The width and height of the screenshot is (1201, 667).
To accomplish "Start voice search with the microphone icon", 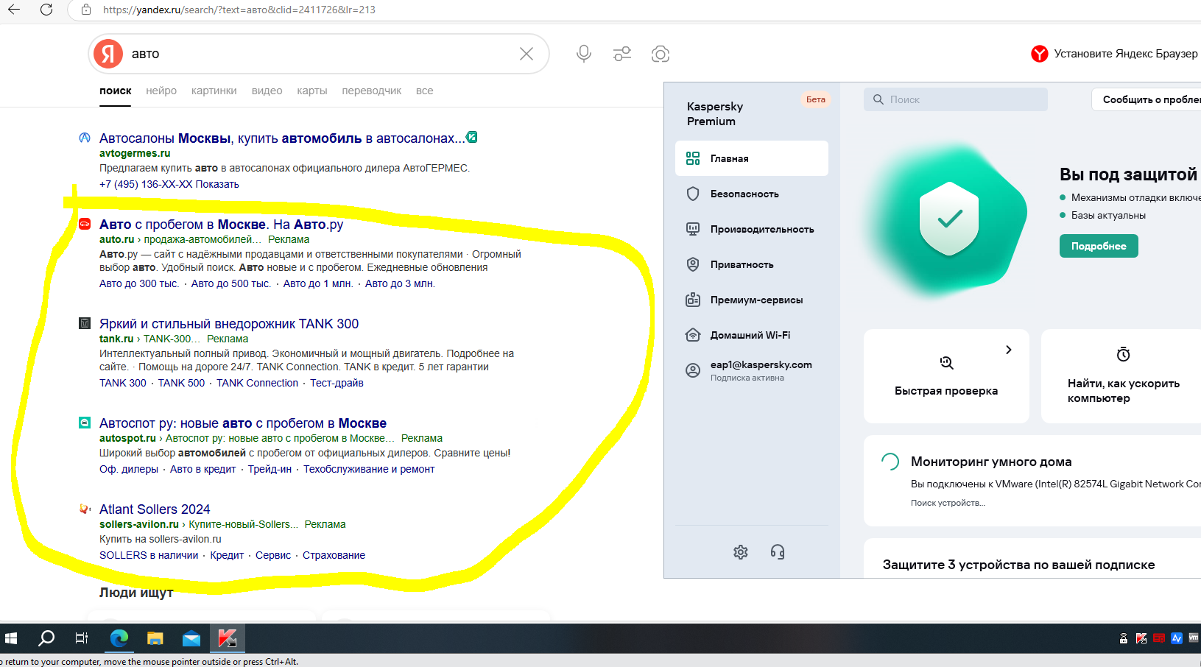I will (x=584, y=54).
